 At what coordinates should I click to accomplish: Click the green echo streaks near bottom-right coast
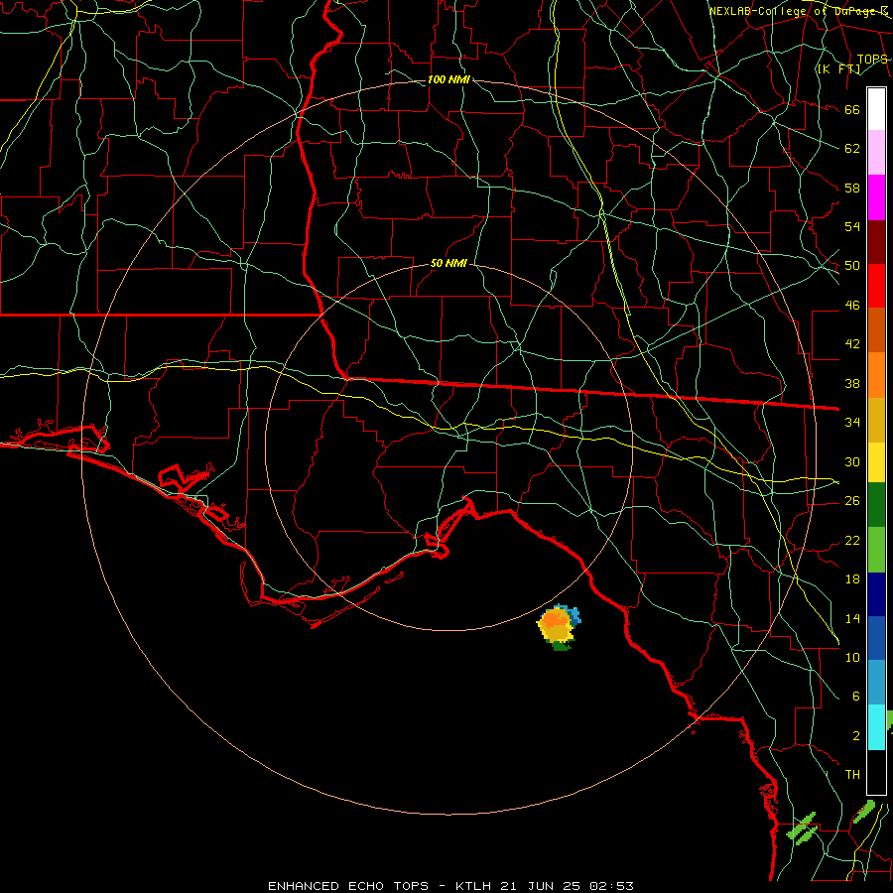click(x=803, y=829)
